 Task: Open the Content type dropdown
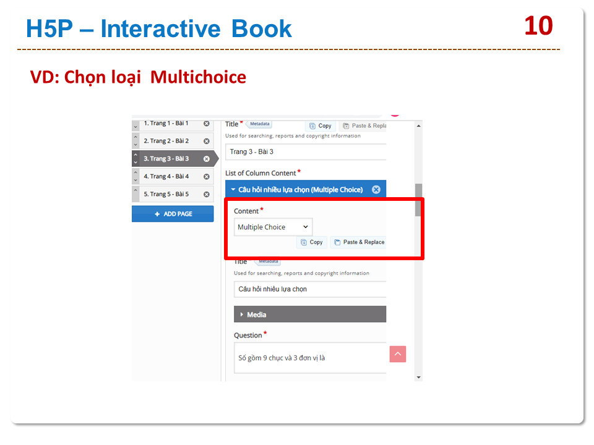(273, 227)
